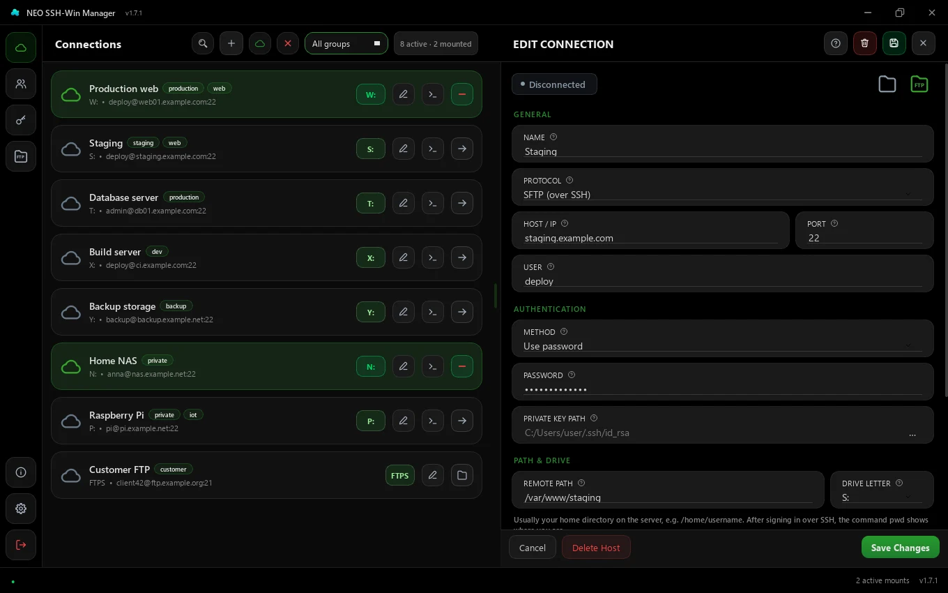
Task: Edit the Build server connection
Action: (404, 257)
